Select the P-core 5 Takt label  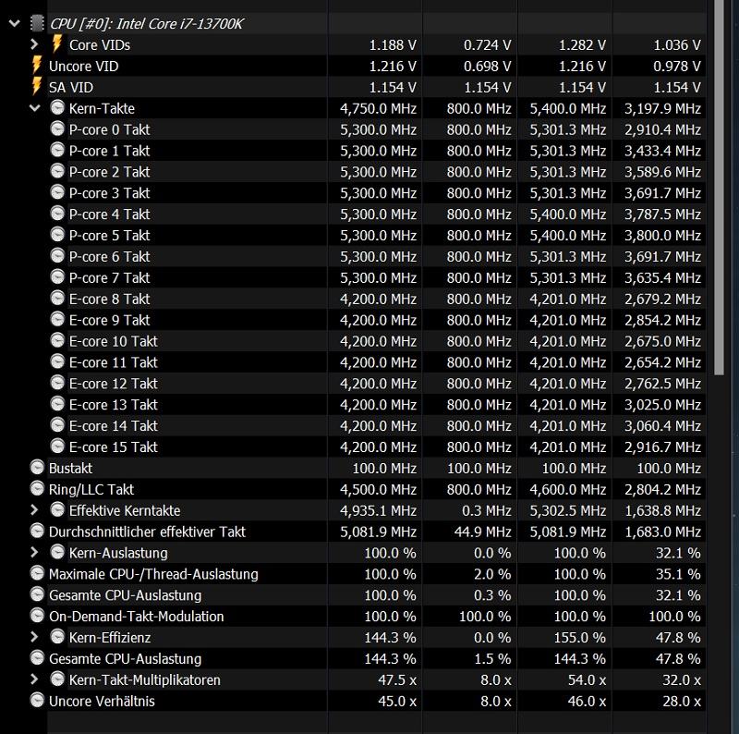(x=109, y=235)
